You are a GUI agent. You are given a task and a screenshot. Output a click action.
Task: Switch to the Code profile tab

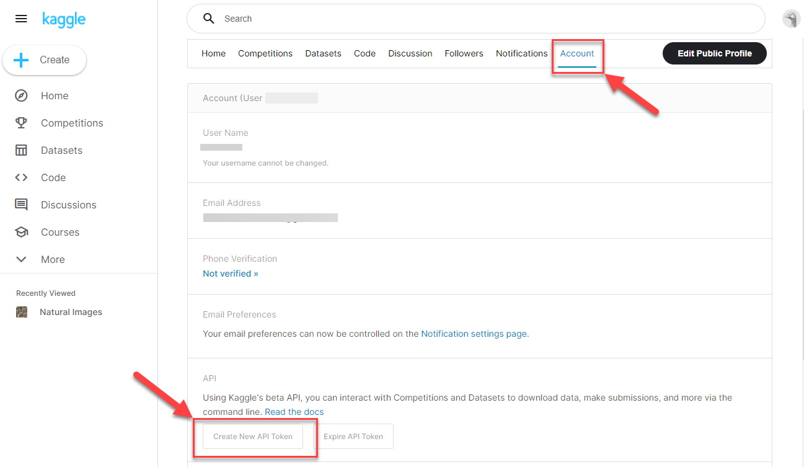click(365, 53)
